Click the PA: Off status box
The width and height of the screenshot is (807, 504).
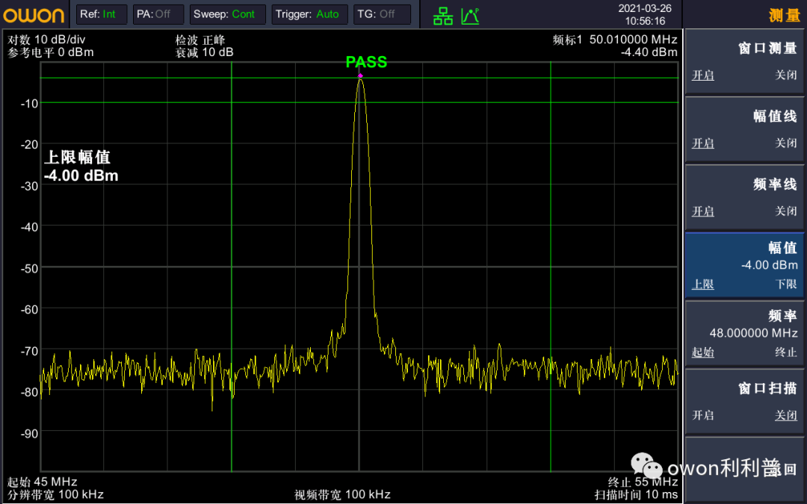tap(158, 14)
